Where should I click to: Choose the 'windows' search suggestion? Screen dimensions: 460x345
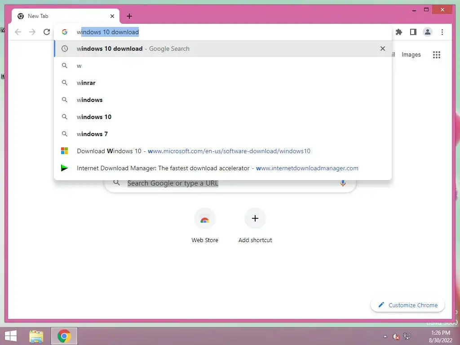(x=223, y=100)
